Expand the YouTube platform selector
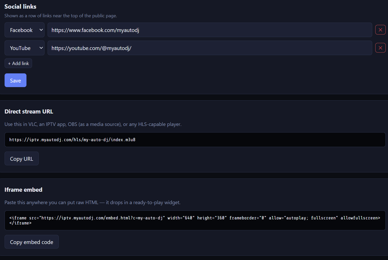This screenshot has height=260, width=388. point(24,48)
